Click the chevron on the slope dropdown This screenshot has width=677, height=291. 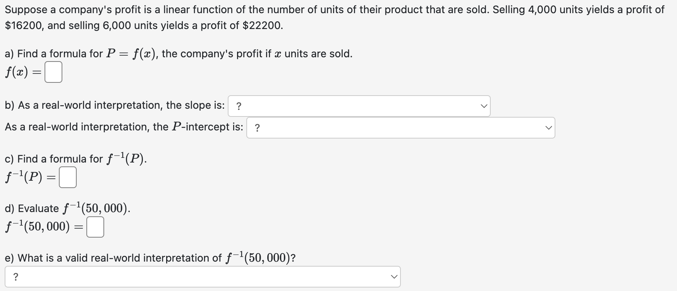coord(483,105)
